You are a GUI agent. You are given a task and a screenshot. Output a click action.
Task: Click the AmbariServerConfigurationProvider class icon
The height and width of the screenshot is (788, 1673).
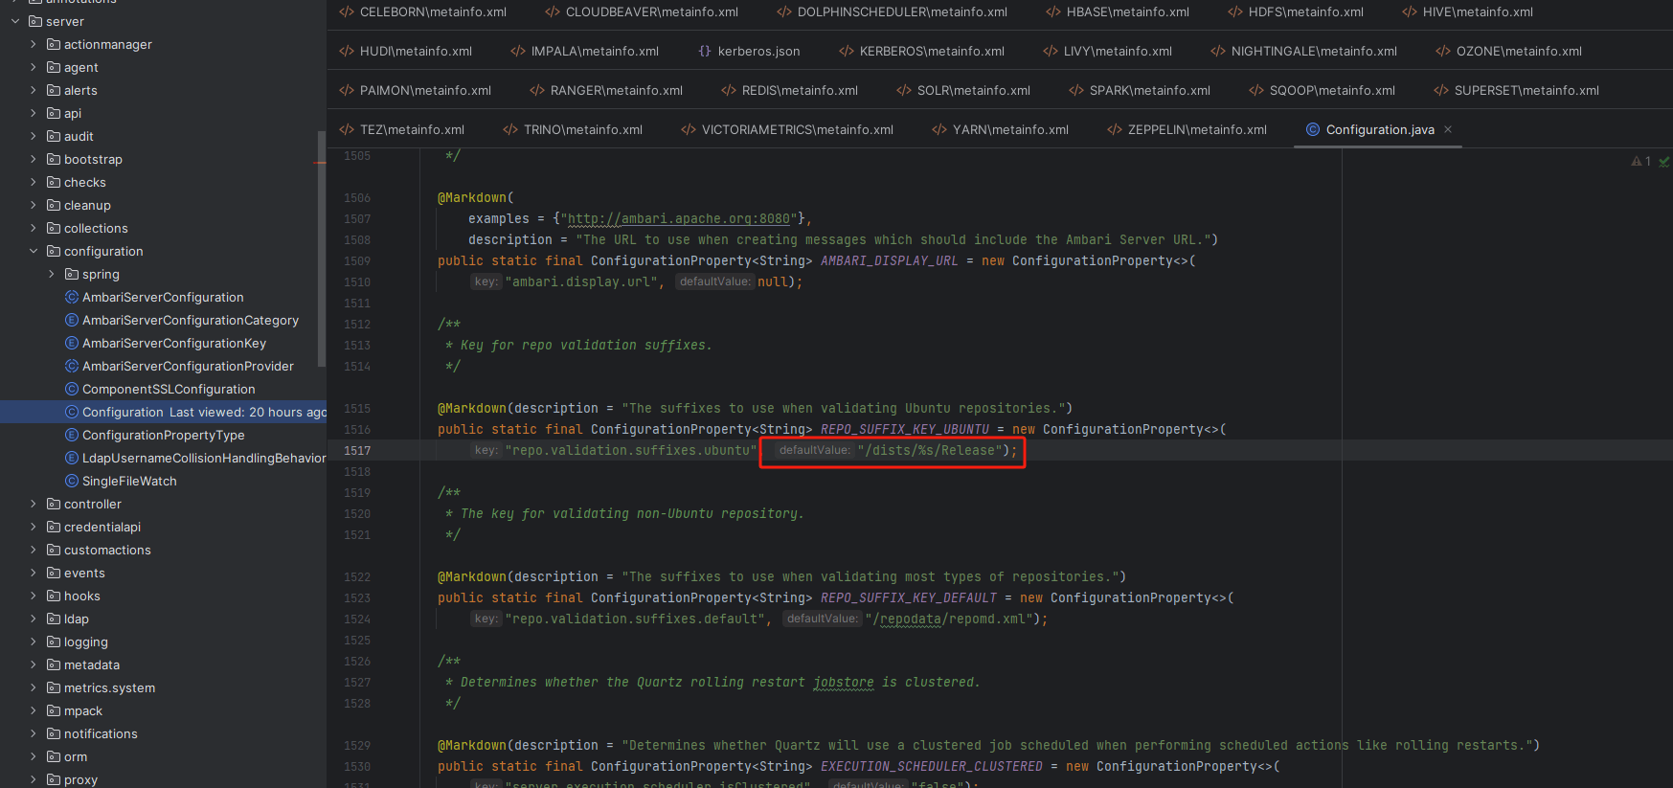(x=72, y=366)
